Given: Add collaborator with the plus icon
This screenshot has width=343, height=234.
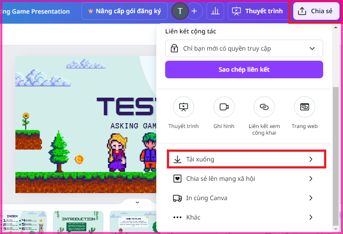Looking at the screenshot, I should tap(194, 11).
